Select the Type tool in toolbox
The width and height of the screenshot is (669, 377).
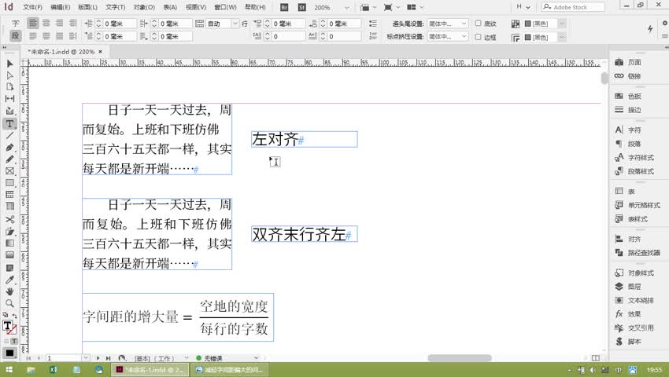pos(9,123)
